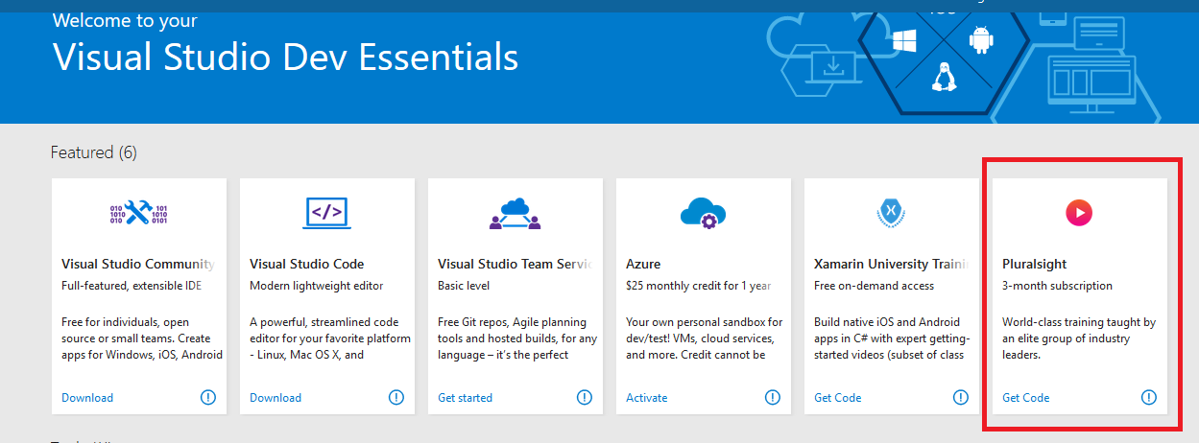The image size is (1199, 443).
Task: Open info icon on Azure card
Action: [x=773, y=397]
